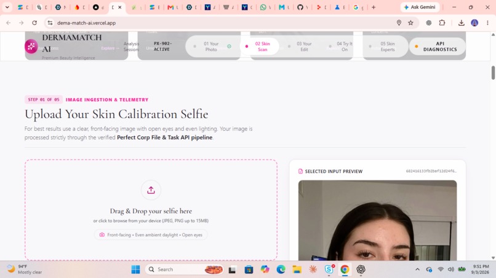The image size is (496, 278).
Task: Open the Chrome three-dot menu
Action: pyautogui.click(x=487, y=23)
